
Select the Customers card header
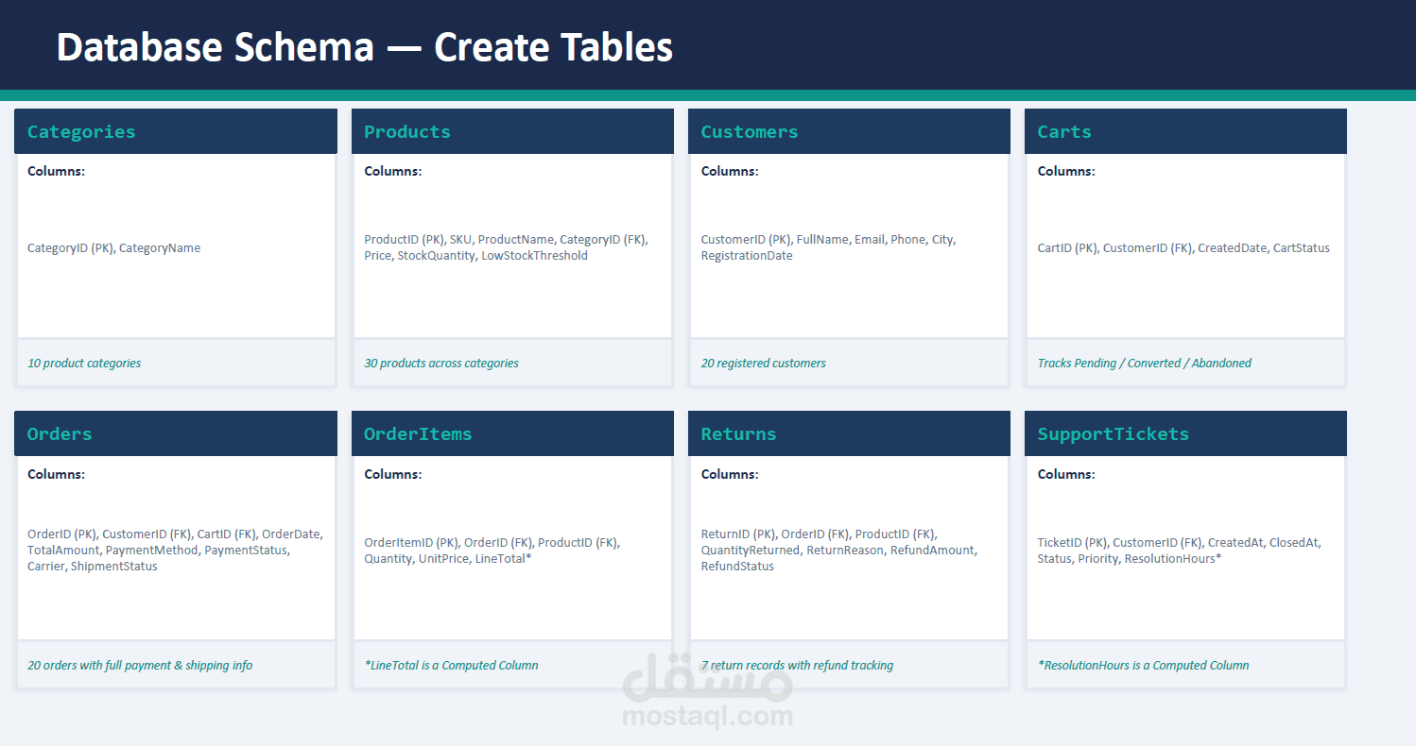849,131
